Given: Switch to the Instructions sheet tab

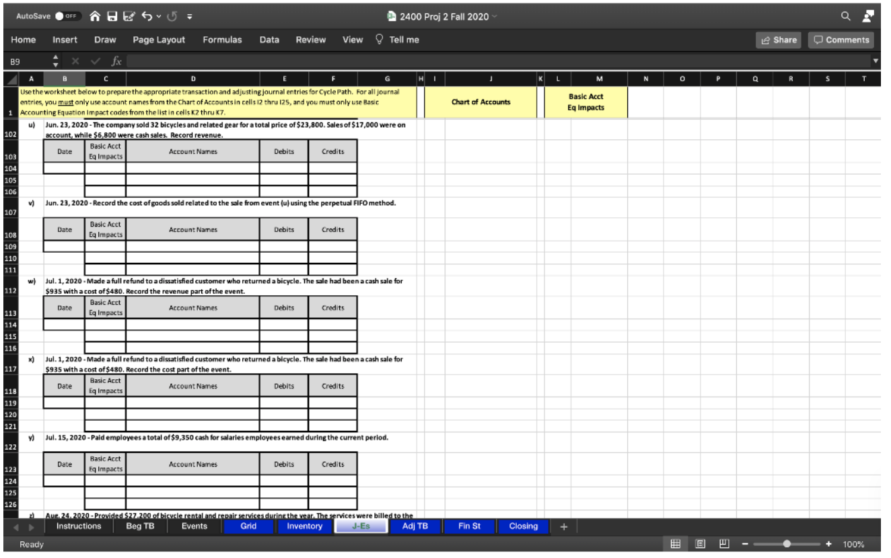Looking at the screenshot, I should (79, 526).
